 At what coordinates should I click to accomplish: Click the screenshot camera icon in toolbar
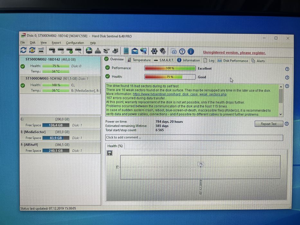tap(174, 51)
